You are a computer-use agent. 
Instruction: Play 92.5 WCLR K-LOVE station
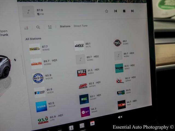click(x=41, y=106)
